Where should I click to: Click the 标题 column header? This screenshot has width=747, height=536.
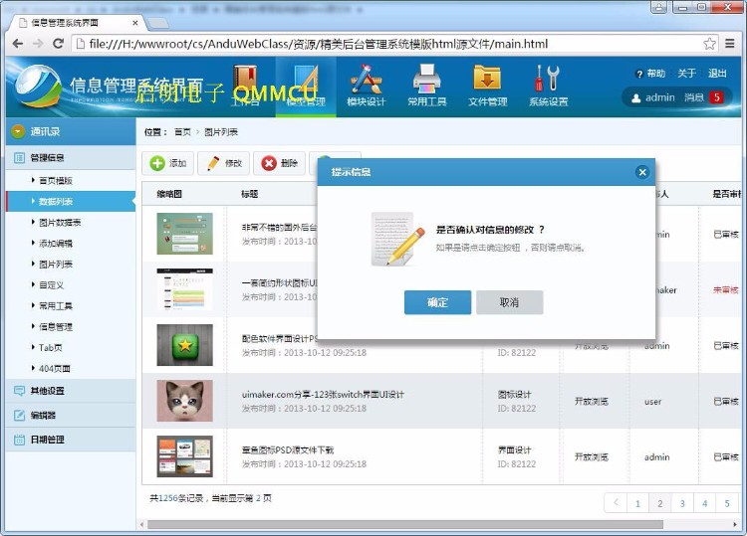pyautogui.click(x=249, y=194)
